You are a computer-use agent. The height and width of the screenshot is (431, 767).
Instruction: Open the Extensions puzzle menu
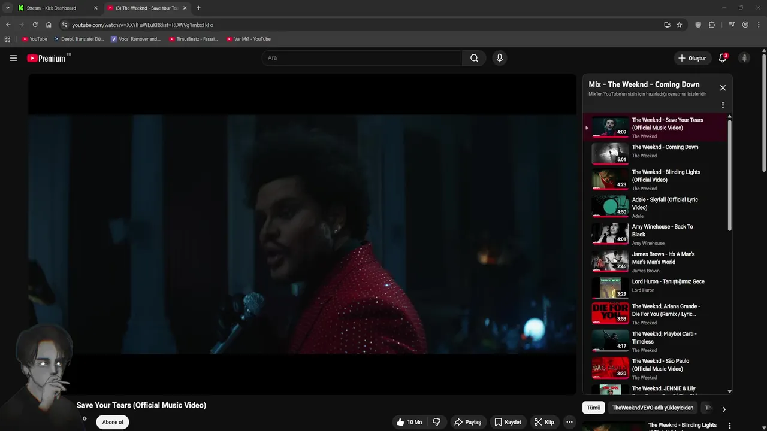pyautogui.click(x=712, y=25)
